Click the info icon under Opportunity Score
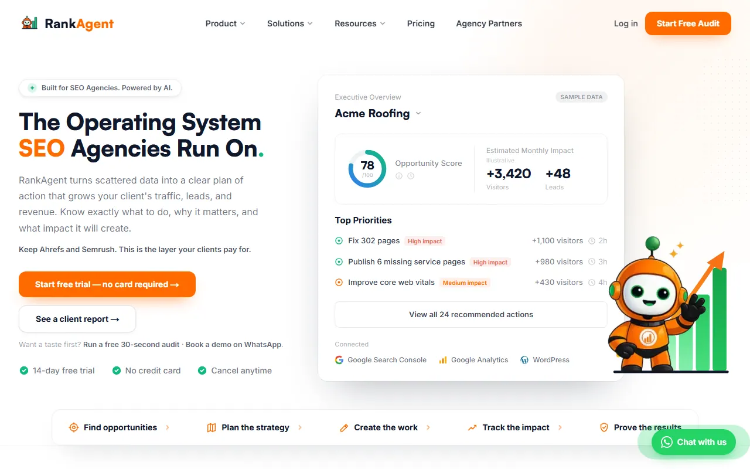 [x=399, y=176]
